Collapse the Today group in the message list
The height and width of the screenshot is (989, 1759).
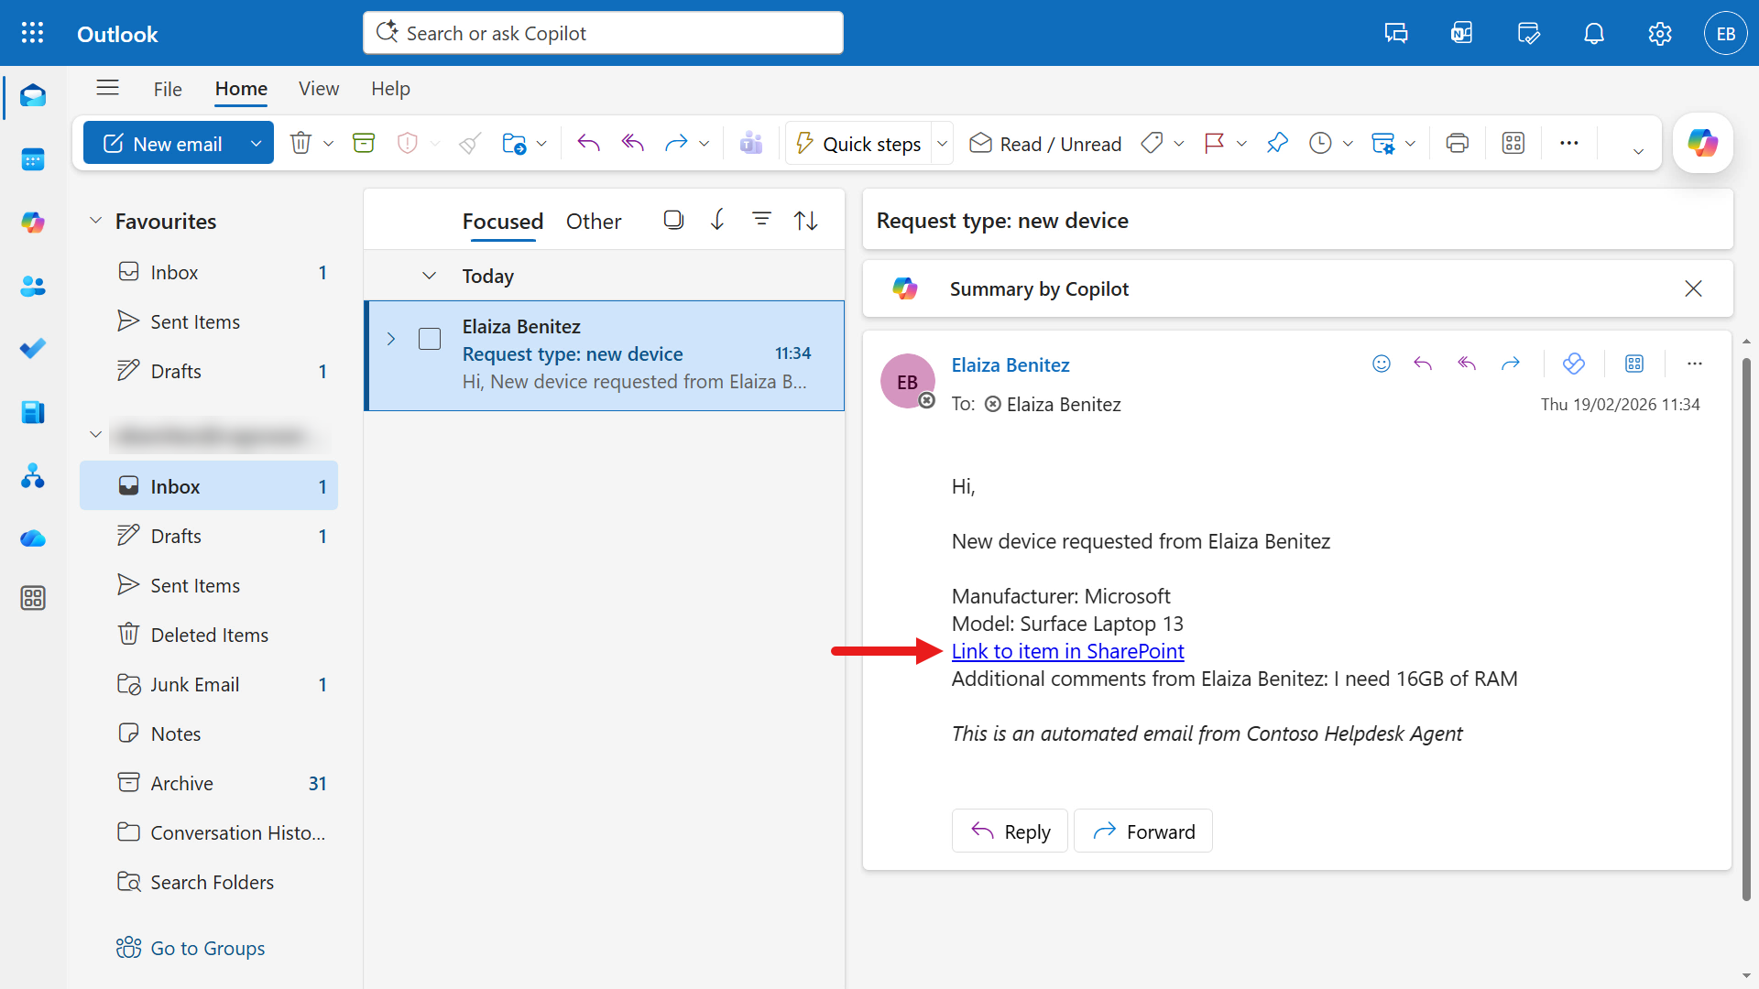pos(430,276)
